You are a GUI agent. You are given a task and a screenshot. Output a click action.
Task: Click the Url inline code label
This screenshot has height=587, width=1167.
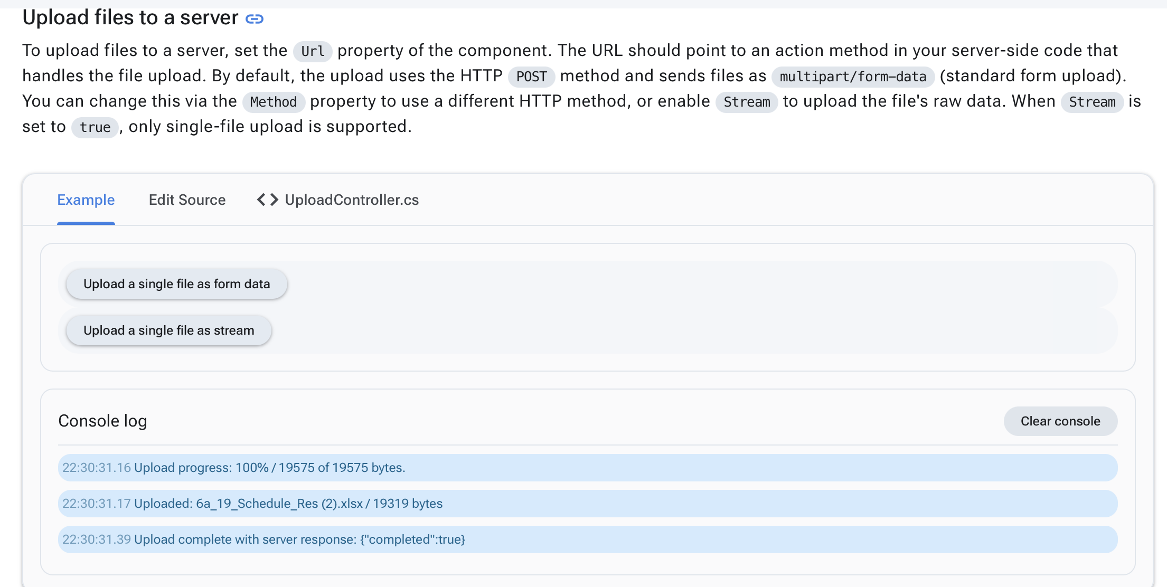tap(313, 51)
